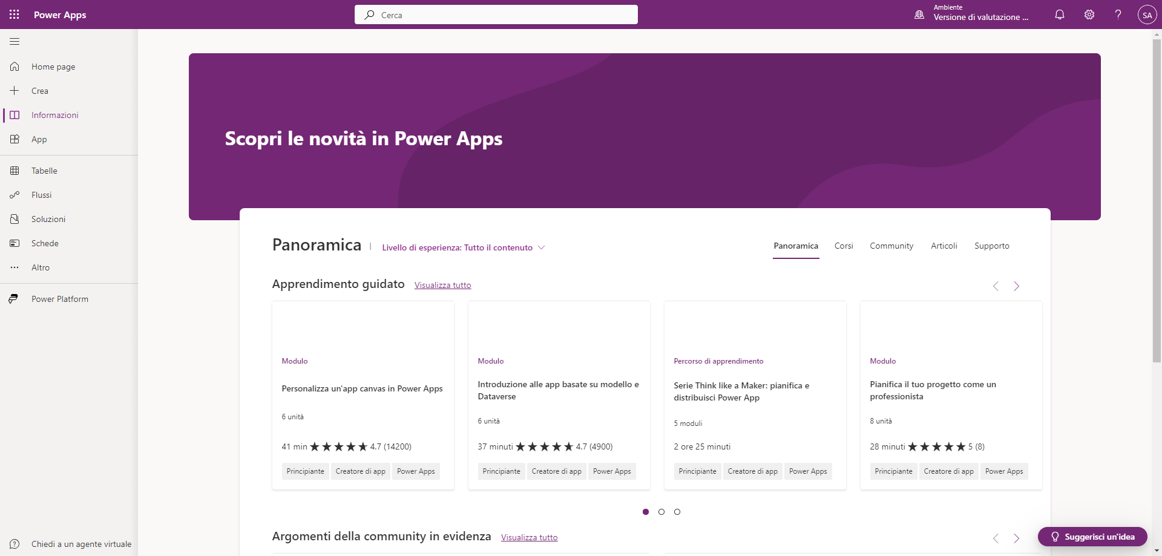Collapse the left navigation hamburger menu
1162x556 pixels.
click(15, 42)
